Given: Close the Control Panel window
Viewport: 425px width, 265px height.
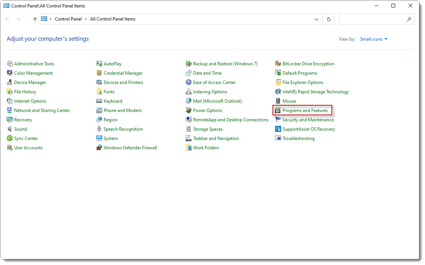Looking at the screenshot, I should pos(410,6).
